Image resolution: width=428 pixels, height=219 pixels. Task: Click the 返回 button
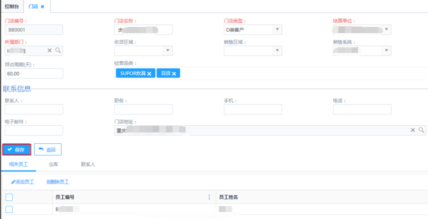(48, 150)
